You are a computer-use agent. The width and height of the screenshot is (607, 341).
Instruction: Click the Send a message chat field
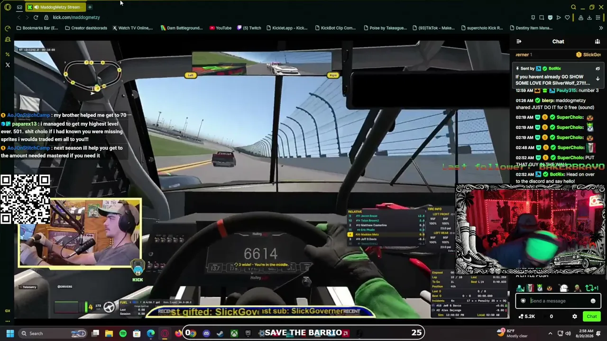[x=558, y=301]
